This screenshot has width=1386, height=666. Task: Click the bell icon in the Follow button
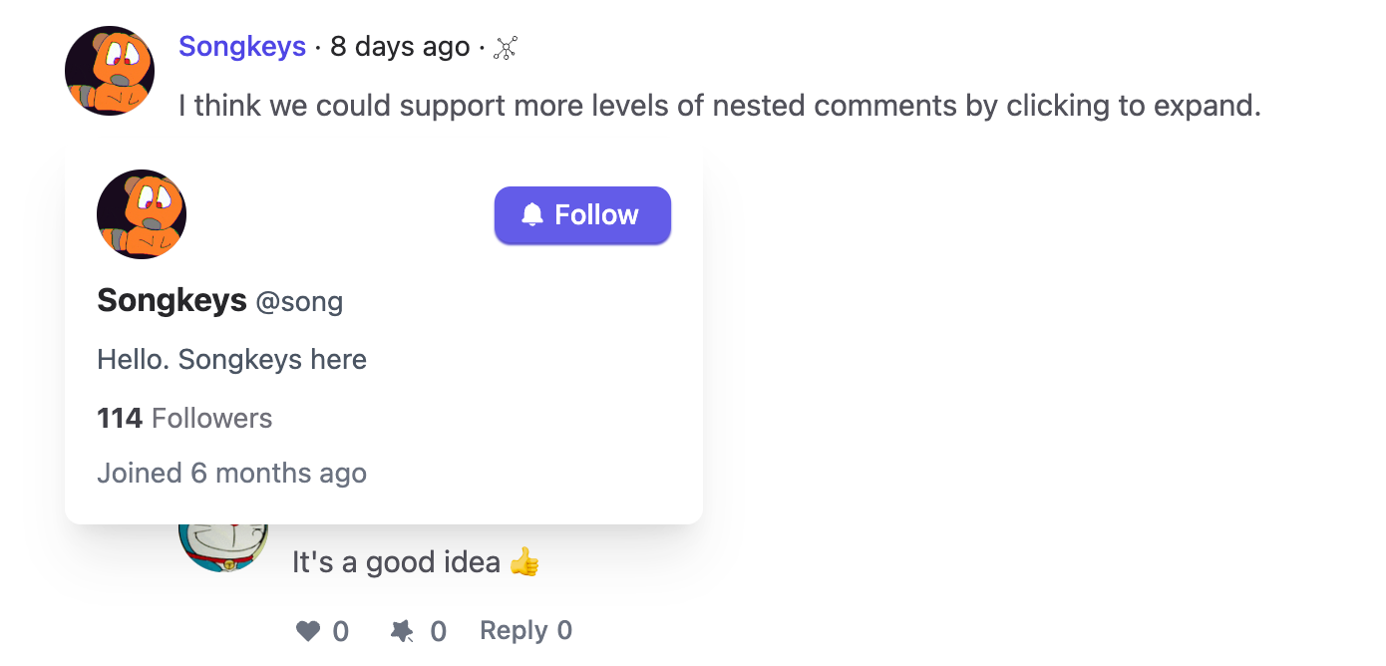click(x=532, y=214)
